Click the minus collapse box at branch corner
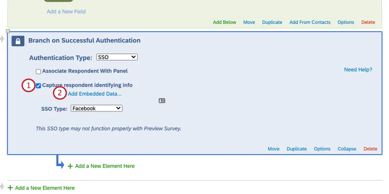 click(8, 31)
